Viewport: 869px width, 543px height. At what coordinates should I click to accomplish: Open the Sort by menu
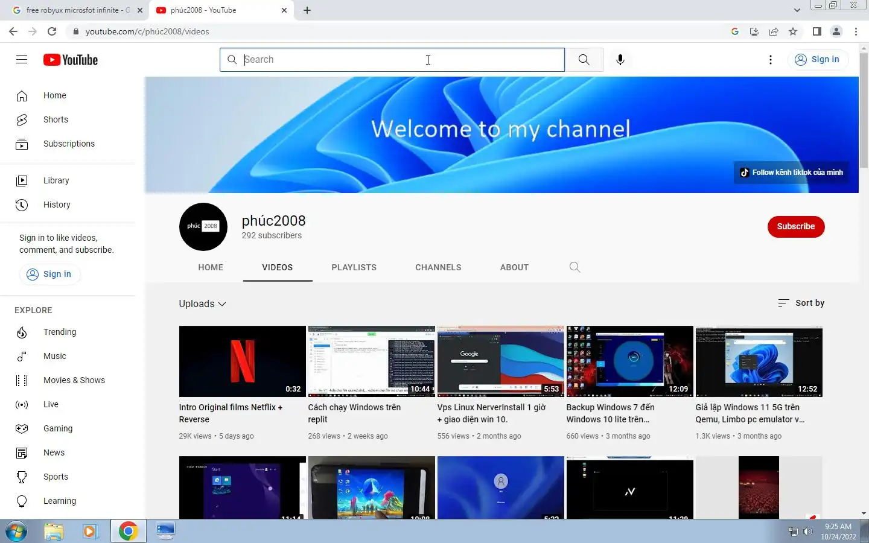tap(801, 303)
